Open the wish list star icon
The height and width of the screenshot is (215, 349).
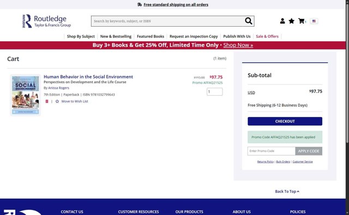(x=291, y=21)
